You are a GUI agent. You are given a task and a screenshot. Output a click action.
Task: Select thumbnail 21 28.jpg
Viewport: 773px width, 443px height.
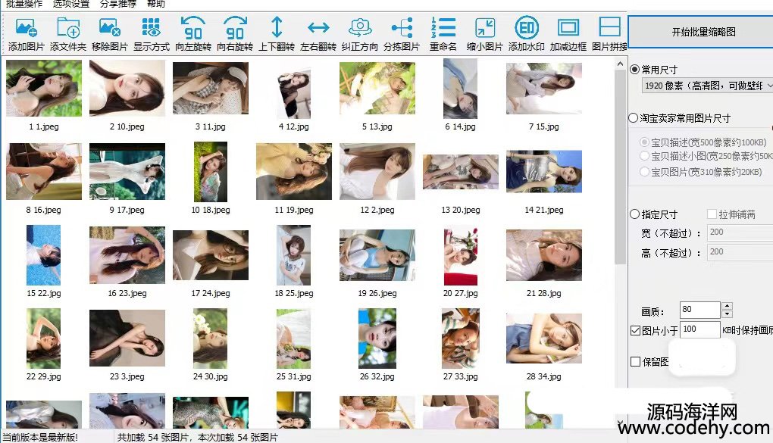(x=544, y=255)
